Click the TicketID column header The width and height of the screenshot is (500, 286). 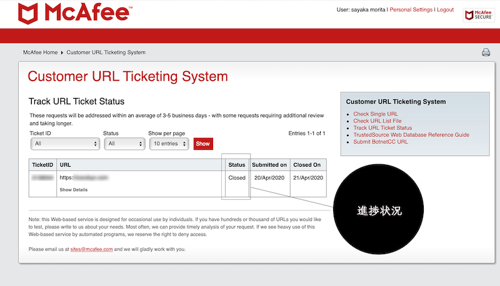(42, 165)
